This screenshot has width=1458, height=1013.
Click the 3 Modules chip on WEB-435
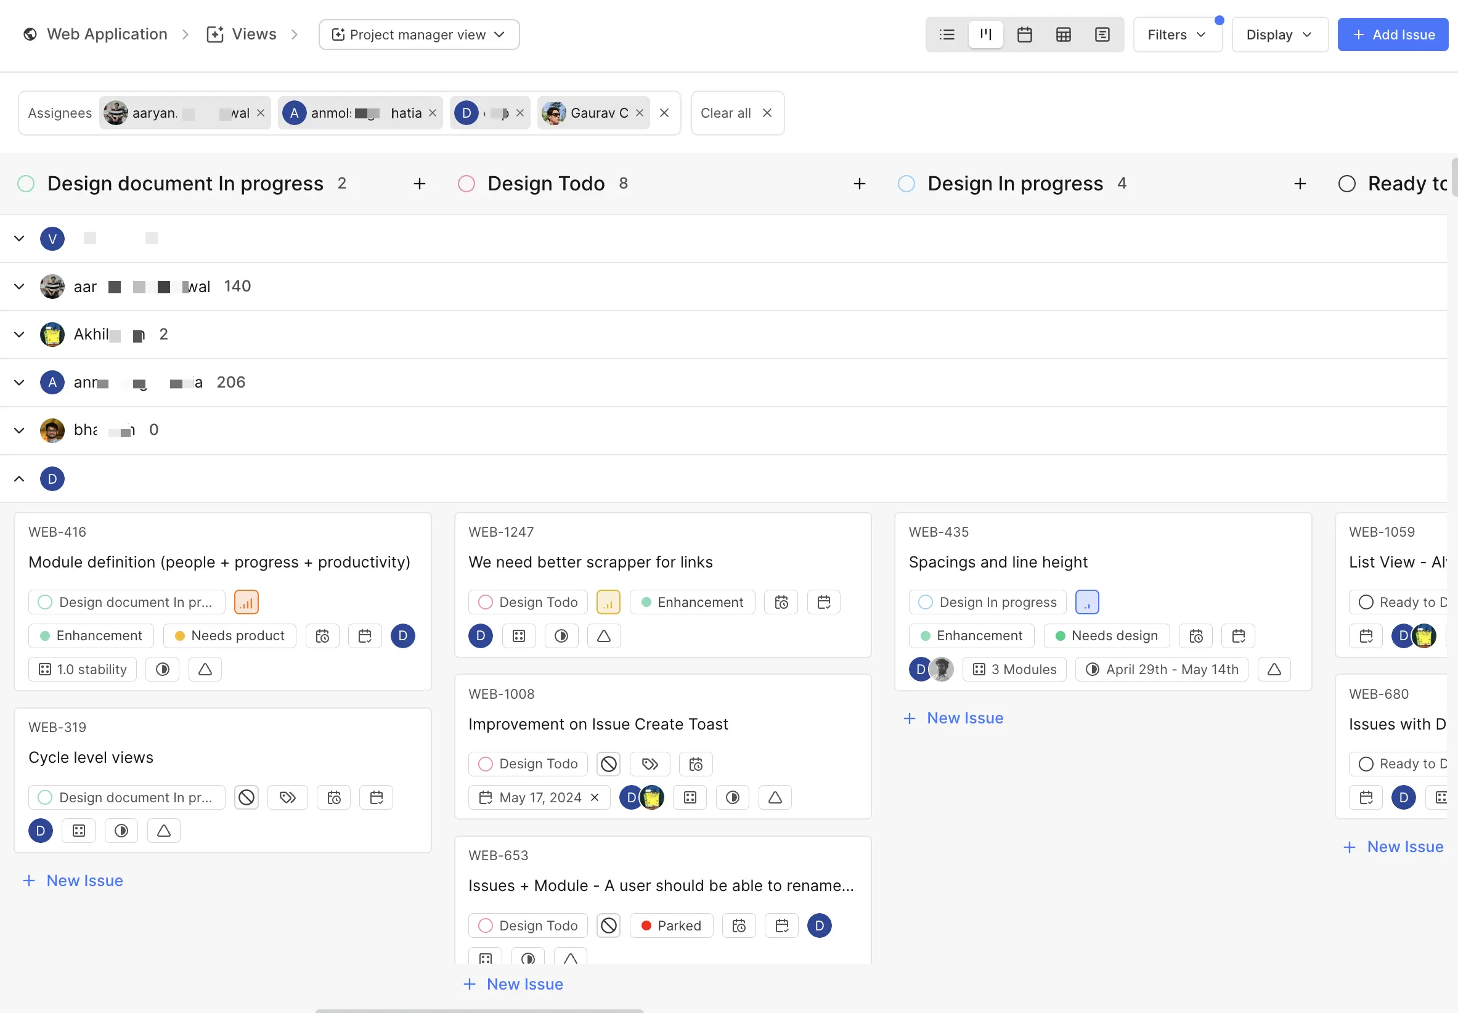(1014, 669)
